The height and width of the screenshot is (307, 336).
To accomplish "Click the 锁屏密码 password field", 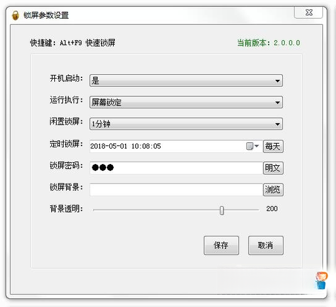I will 176,168.
